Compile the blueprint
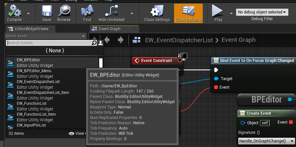The width and height of the screenshot is (296, 147). coord(15,13)
